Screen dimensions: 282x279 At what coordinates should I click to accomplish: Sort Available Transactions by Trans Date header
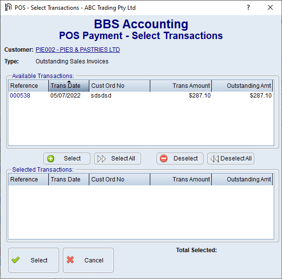click(69, 86)
